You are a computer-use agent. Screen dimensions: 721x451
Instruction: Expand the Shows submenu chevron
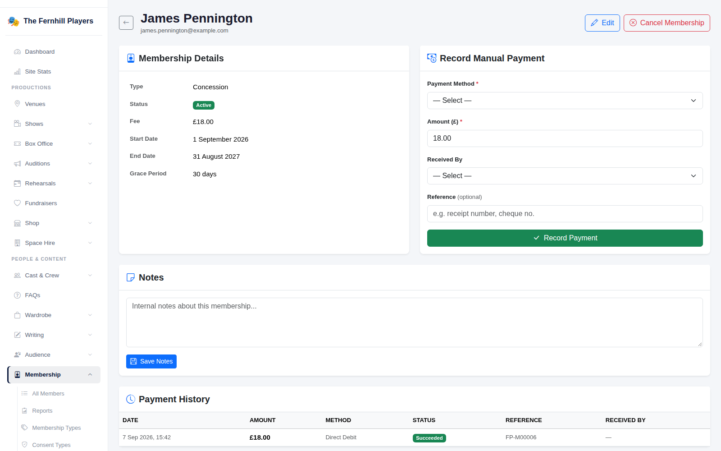90,124
